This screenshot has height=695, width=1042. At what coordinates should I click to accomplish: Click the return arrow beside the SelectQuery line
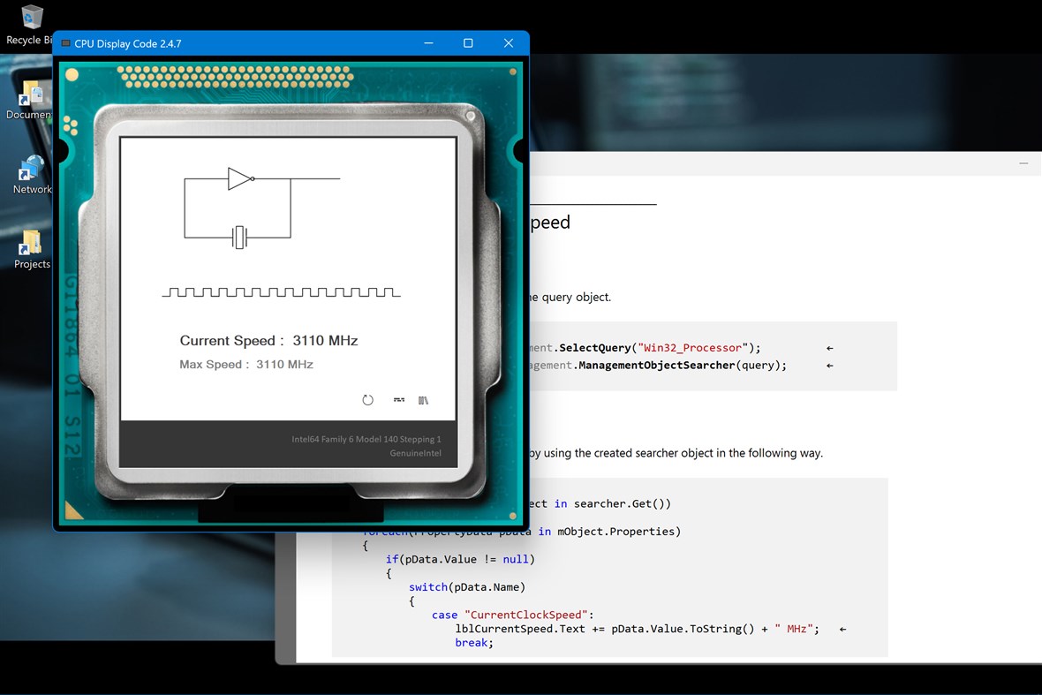[828, 348]
